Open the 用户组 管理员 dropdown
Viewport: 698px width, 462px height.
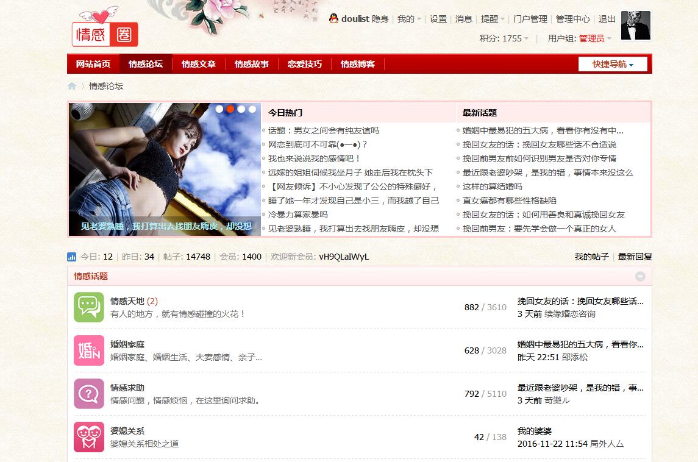coord(580,39)
